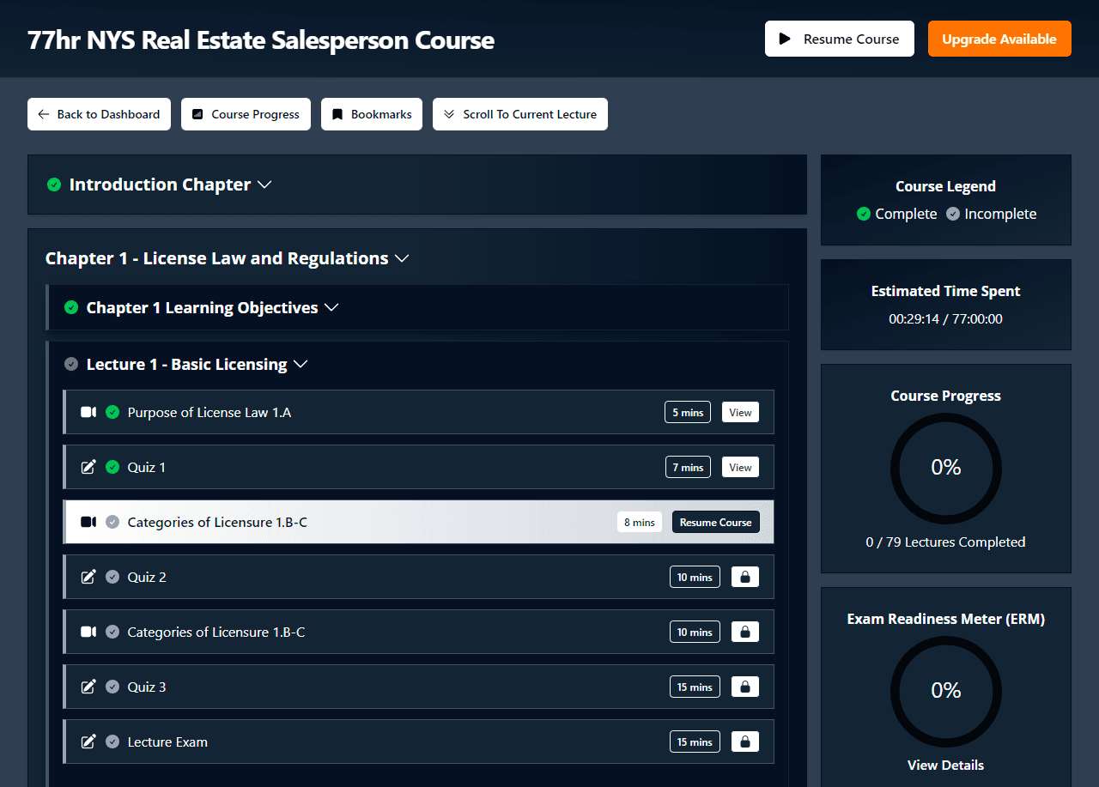Click the lock icon next to Quiz 2
The image size is (1099, 787).
coord(744,577)
